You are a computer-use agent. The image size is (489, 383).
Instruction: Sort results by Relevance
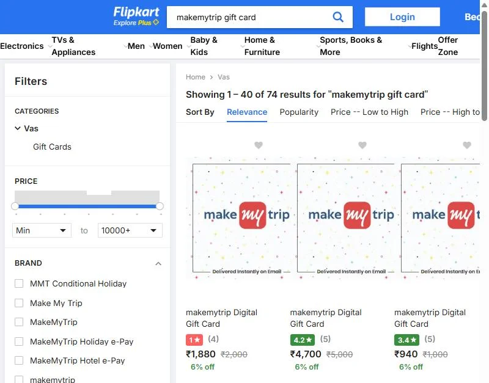(x=247, y=112)
